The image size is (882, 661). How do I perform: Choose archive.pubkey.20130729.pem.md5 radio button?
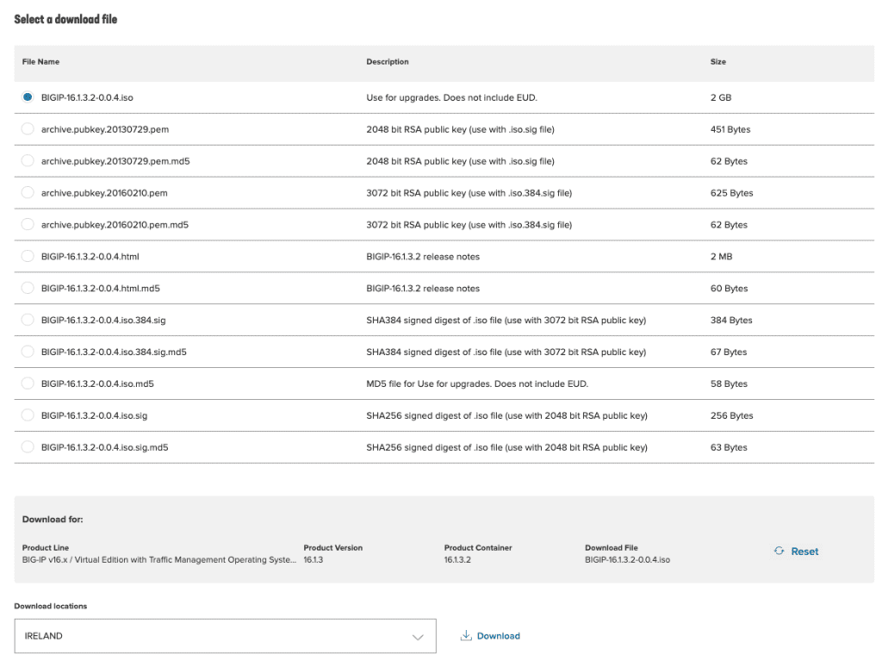point(28,161)
